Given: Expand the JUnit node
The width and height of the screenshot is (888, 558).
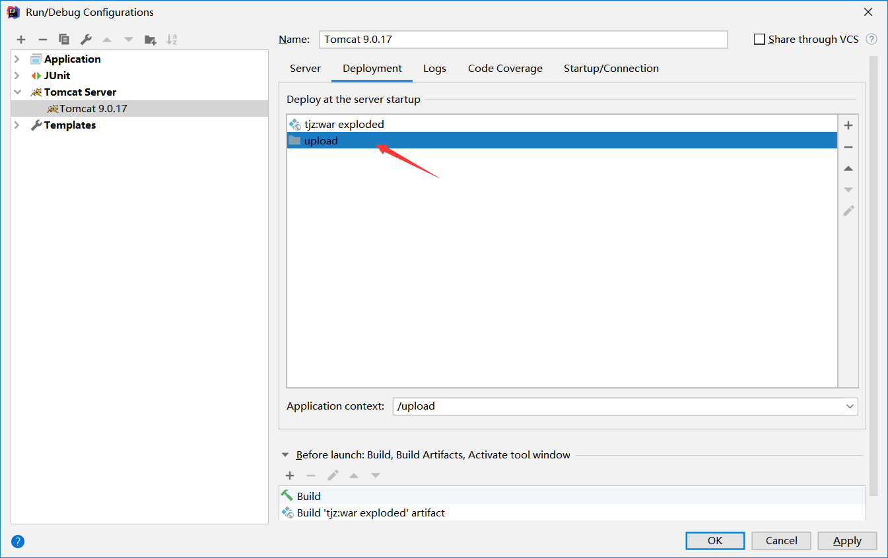Looking at the screenshot, I should pos(17,76).
